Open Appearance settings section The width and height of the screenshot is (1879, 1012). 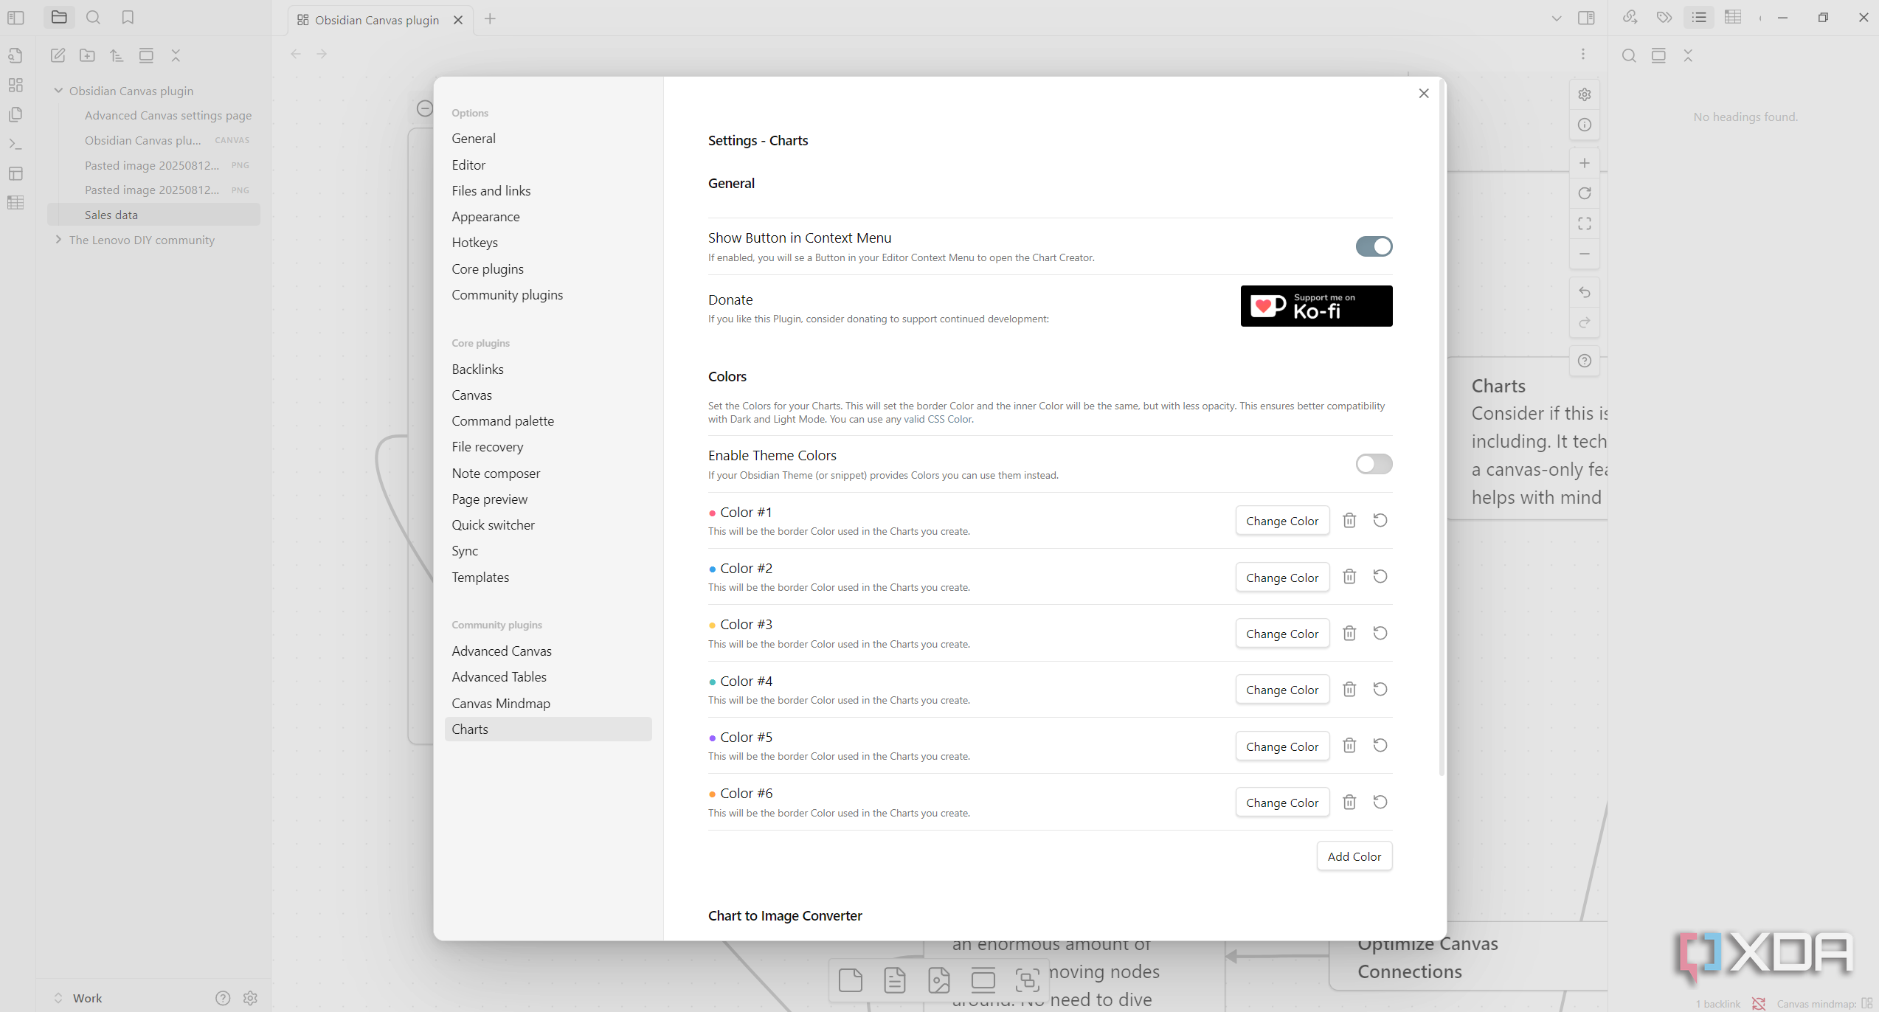(x=486, y=217)
